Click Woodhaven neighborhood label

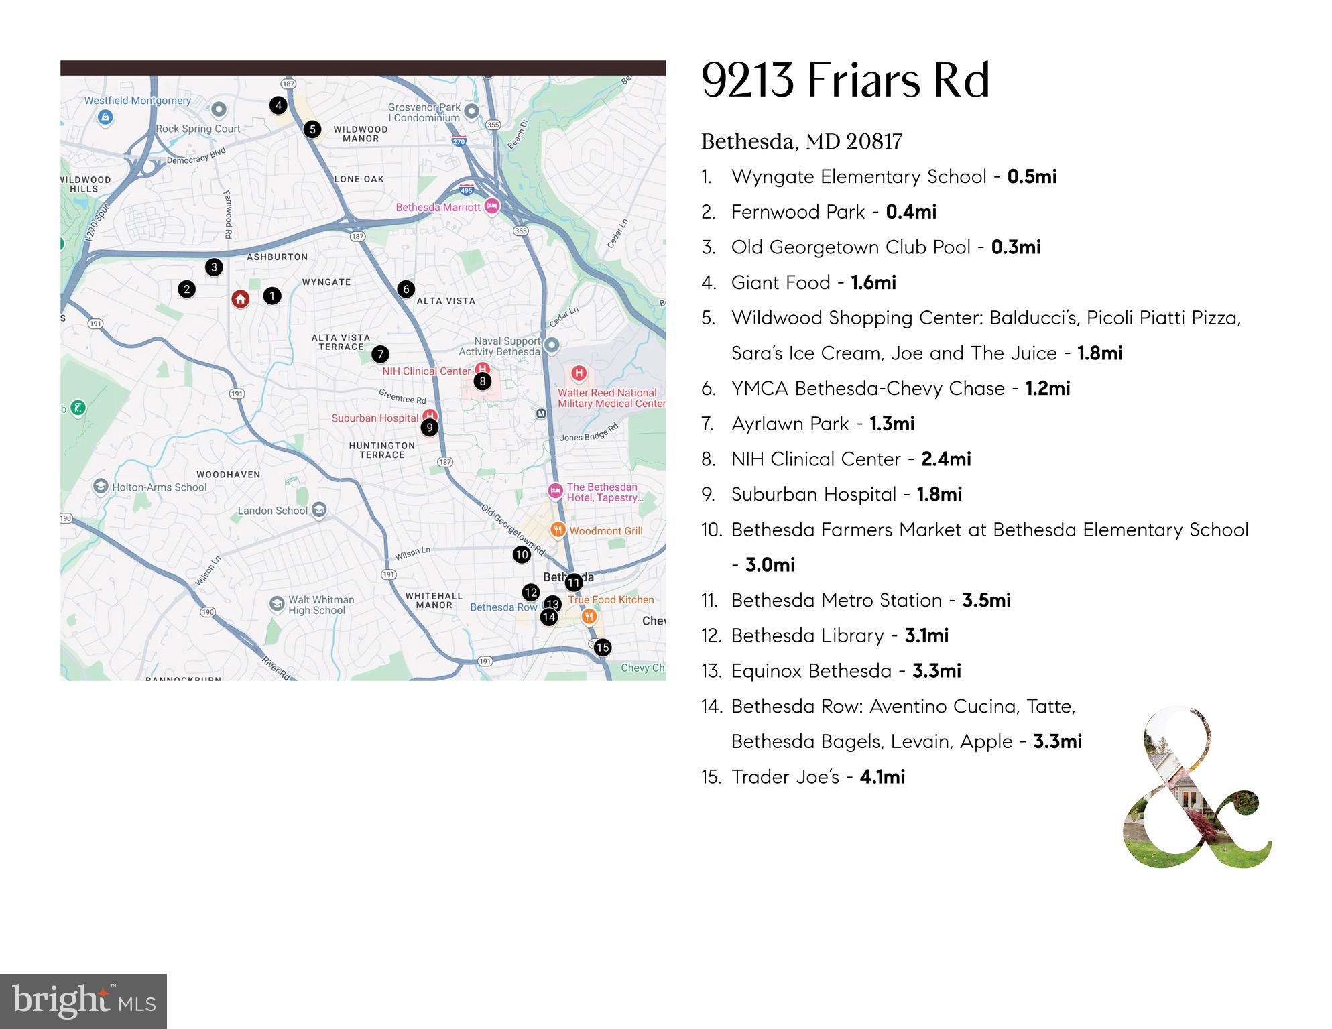(x=228, y=474)
